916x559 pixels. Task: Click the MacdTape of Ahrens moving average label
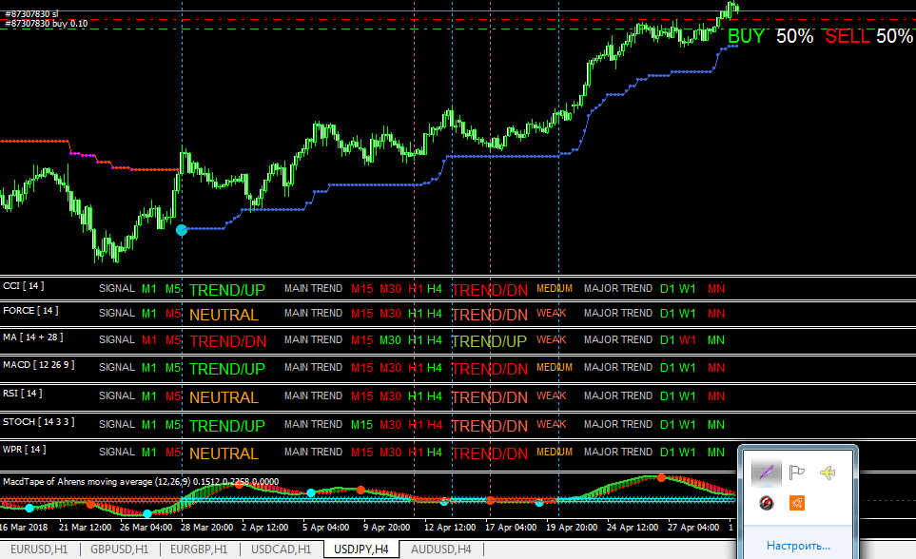pyautogui.click(x=141, y=482)
